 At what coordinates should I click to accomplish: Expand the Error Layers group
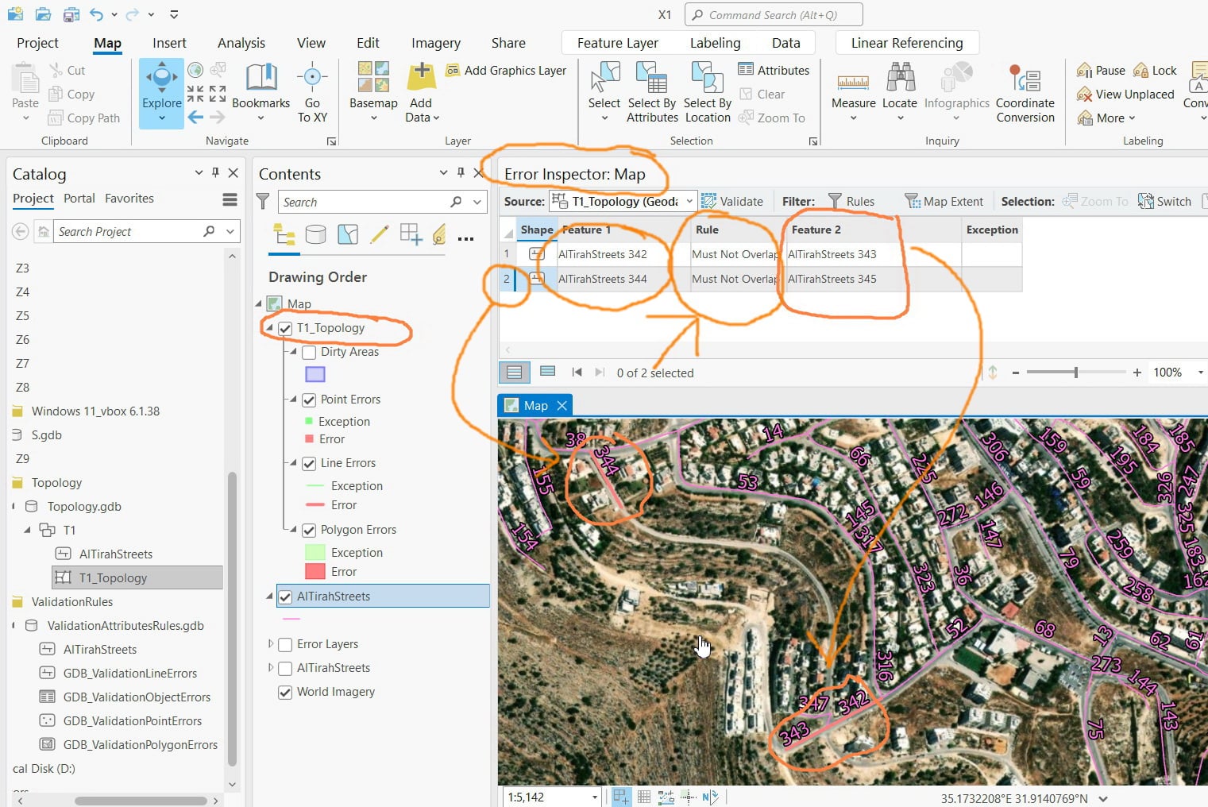pos(271,644)
